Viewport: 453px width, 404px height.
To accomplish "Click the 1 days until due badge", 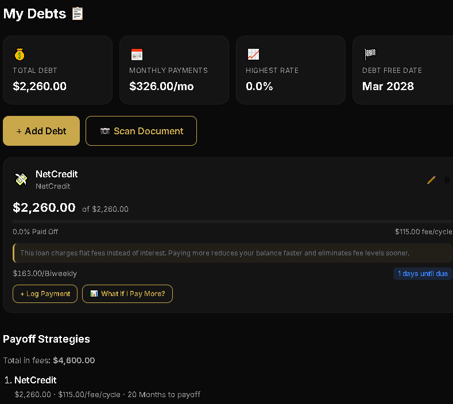I will 423,274.
